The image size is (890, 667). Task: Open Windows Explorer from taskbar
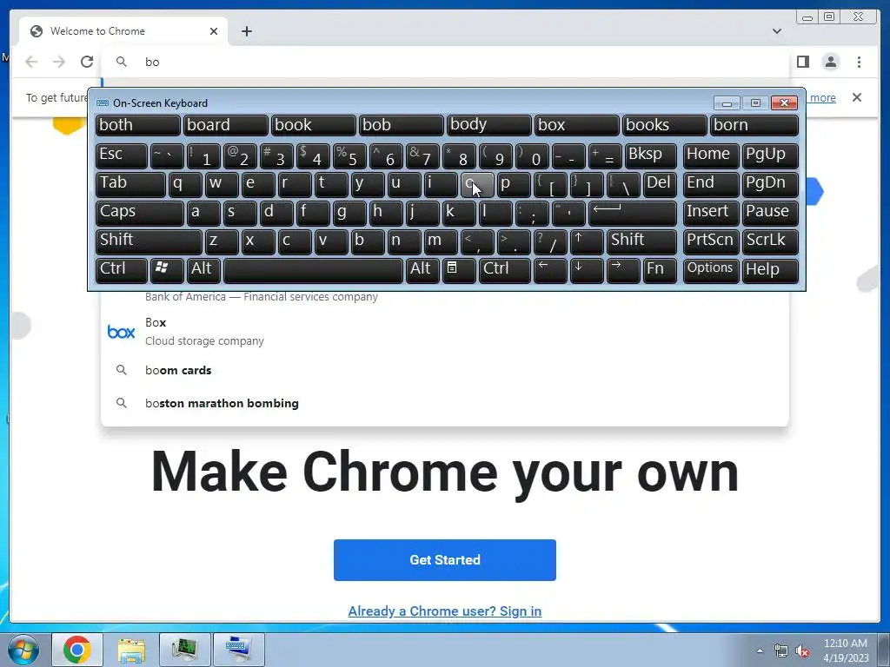131,650
